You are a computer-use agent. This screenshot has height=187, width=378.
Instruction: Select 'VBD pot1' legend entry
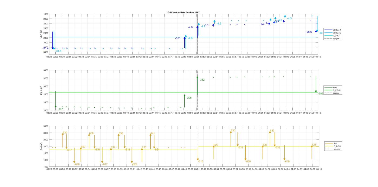[333, 30]
